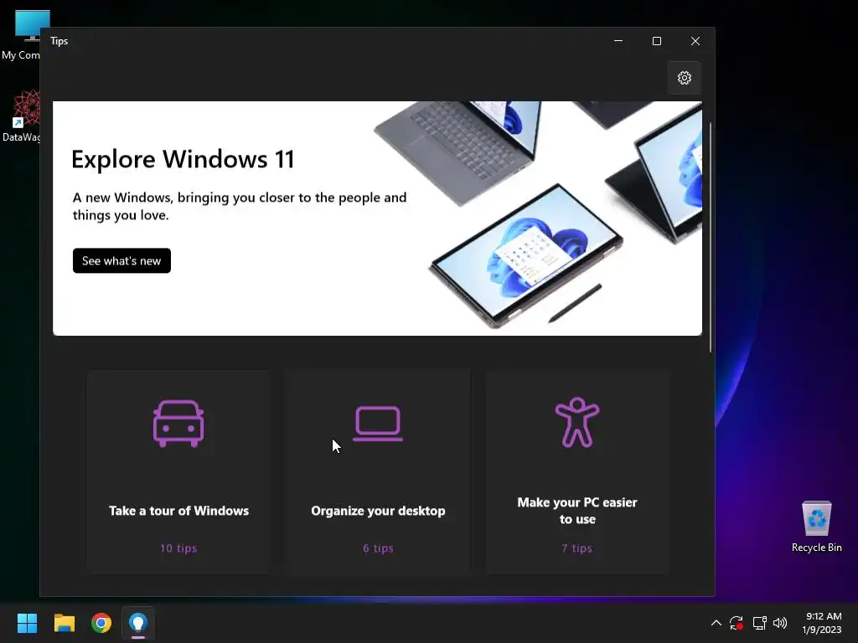Open Tips settings gear icon
This screenshot has width=858, height=643.
click(x=684, y=78)
